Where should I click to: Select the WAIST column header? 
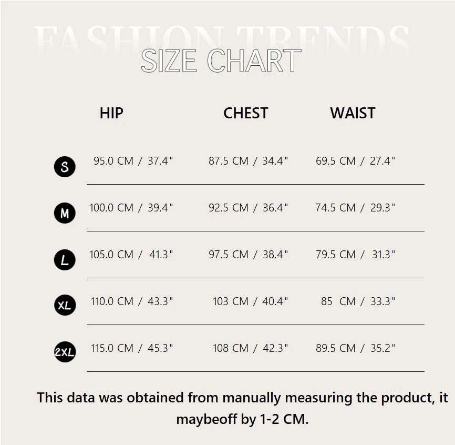coord(353,113)
